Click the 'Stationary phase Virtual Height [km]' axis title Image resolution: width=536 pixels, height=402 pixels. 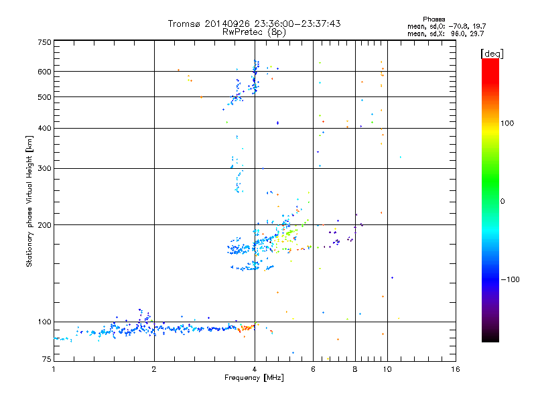(x=29, y=201)
